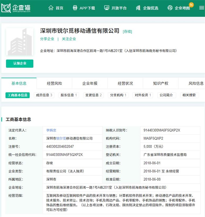This screenshot has width=205, height=217.
Task: Click the 分享企业 link
Action: tap(47, 39)
